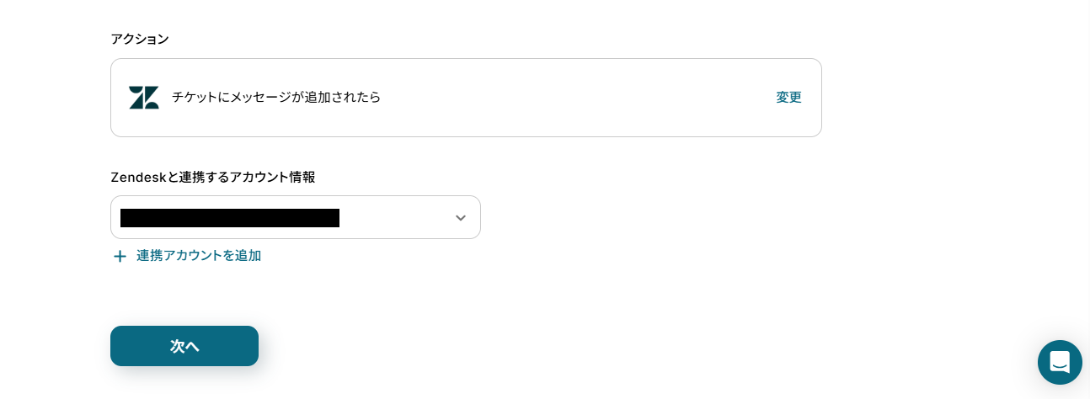Click the plus icon beside 連携アカウントを追加

120,256
